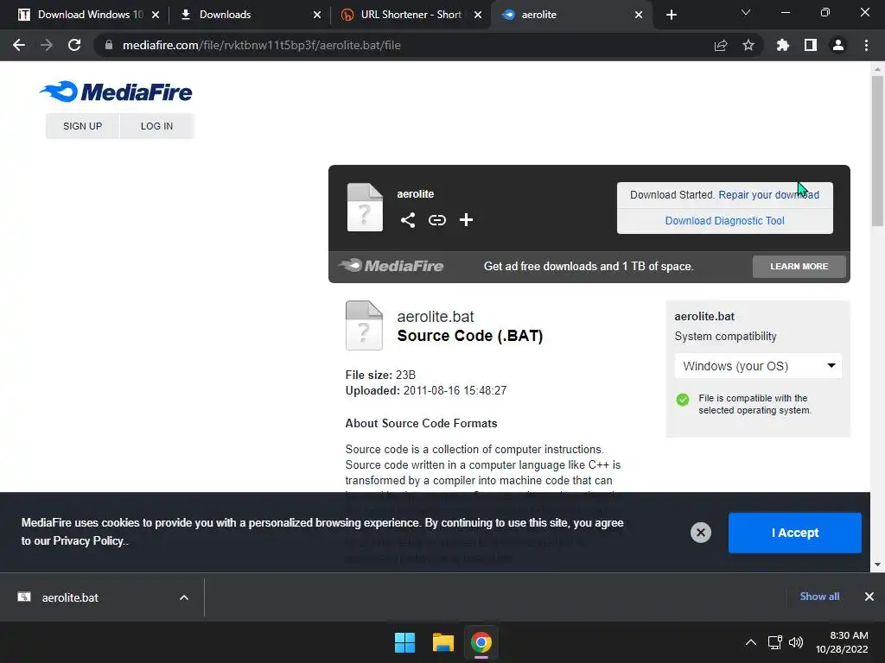Click the aerolite file icon in dark panel
Viewport: 885px width, 663px height.
coord(365,207)
